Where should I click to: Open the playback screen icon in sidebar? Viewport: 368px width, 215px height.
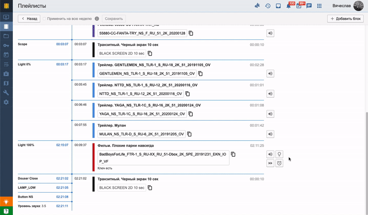[6, 17]
